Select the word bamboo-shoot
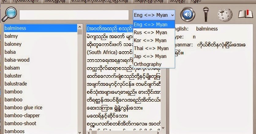The height and width of the screenshot is (134, 256). pos(40,123)
